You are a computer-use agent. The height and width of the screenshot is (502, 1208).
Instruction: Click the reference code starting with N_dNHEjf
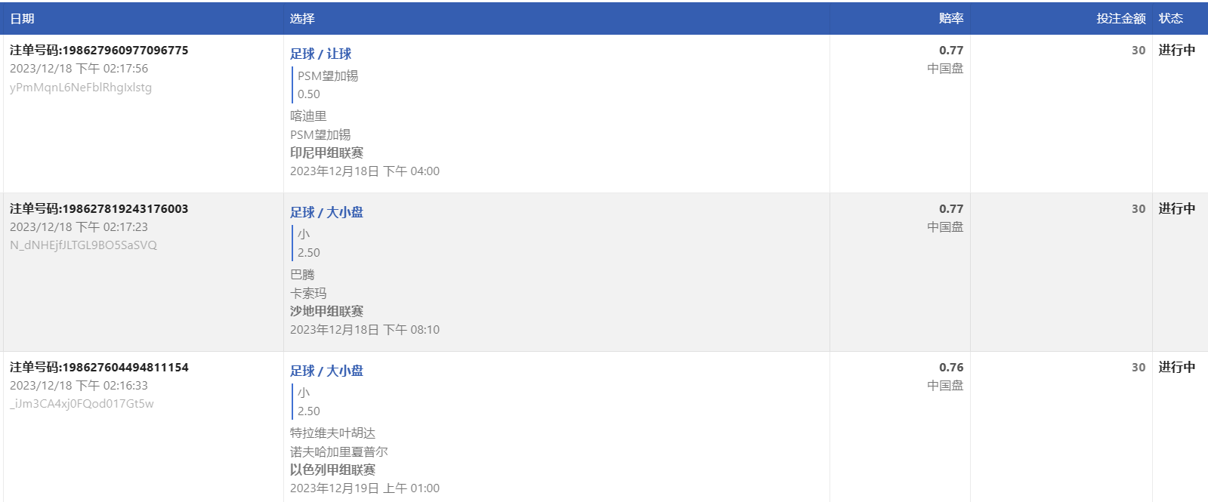click(x=83, y=245)
